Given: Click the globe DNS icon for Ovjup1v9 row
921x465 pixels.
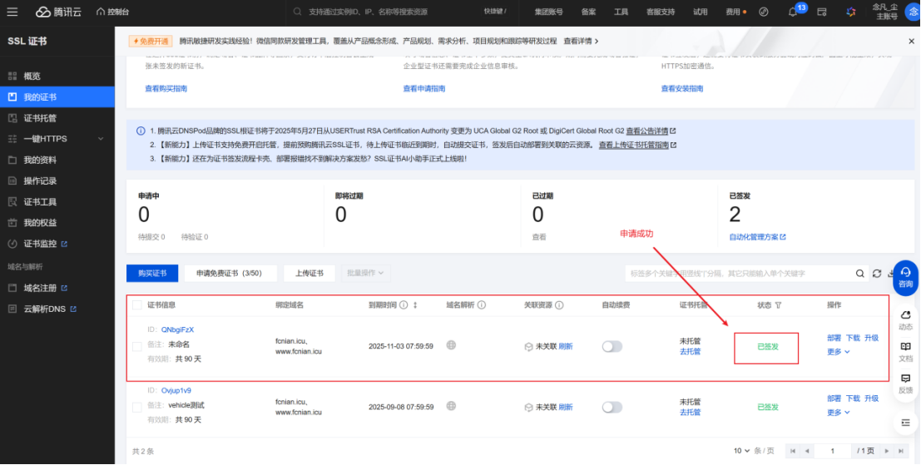Looking at the screenshot, I should [x=451, y=406].
